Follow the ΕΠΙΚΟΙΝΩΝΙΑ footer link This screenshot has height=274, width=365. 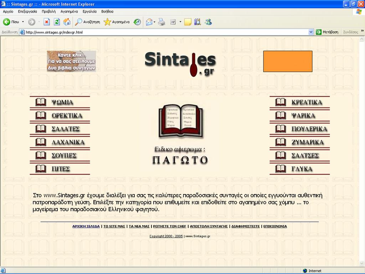tap(275, 226)
